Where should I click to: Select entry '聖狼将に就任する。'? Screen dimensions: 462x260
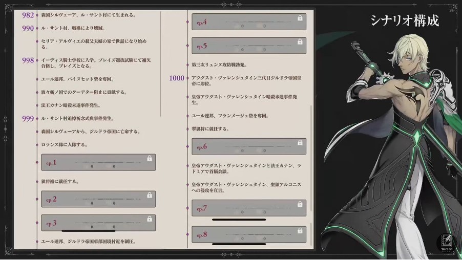(211, 129)
